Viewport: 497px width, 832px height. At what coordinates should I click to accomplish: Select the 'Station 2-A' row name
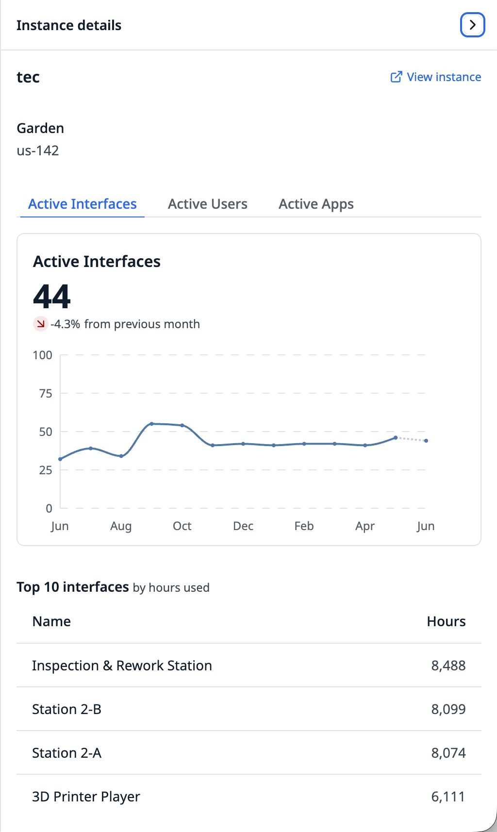pyautogui.click(x=66, y=753)
